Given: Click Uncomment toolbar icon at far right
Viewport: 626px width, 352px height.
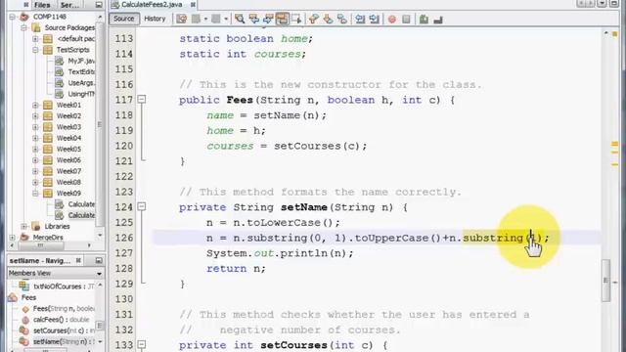Looking at the screenshot, I should tap(438, 19).
